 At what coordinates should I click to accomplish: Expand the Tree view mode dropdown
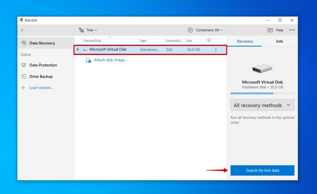[x=90, y=30]
